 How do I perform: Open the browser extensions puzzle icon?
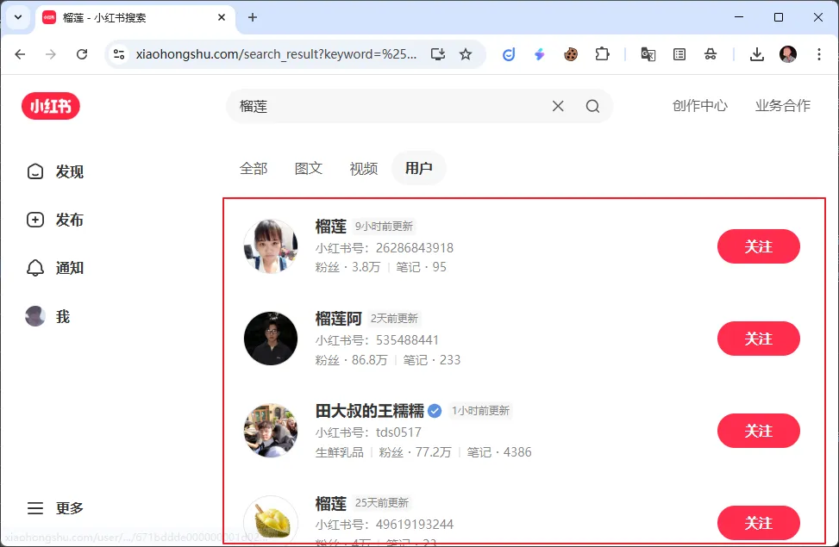(x=602, y=54)
